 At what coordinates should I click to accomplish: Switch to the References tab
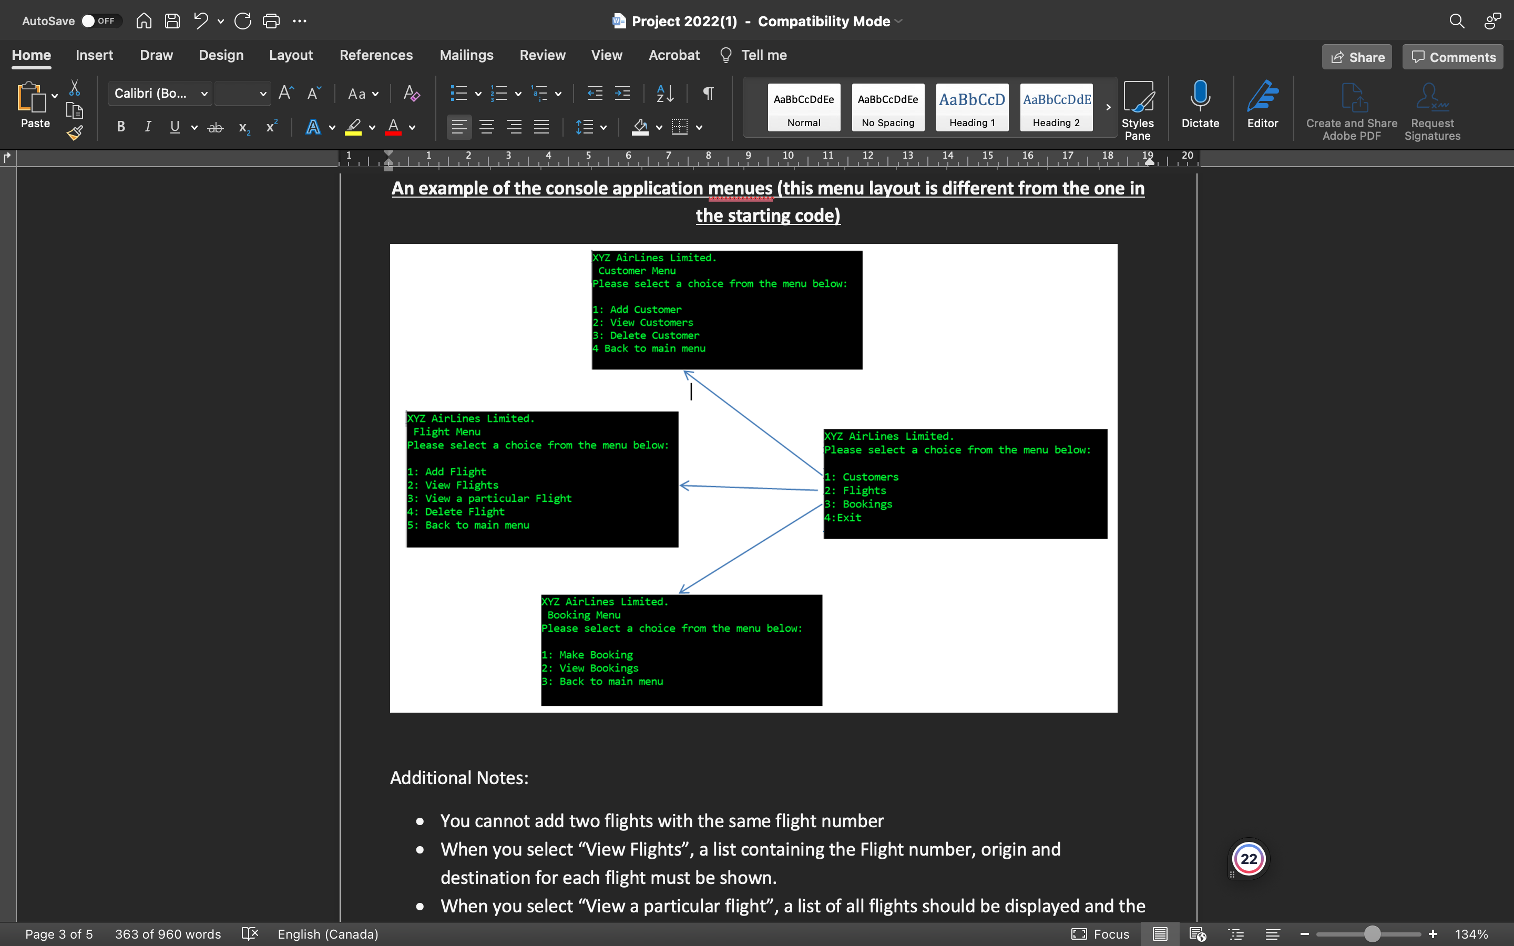click(x=376, y=55)
